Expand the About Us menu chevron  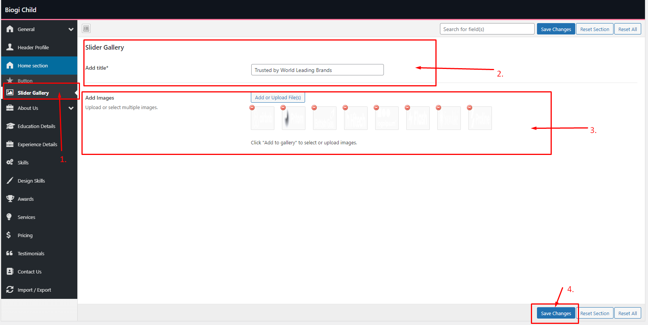[x=71, y=108]
